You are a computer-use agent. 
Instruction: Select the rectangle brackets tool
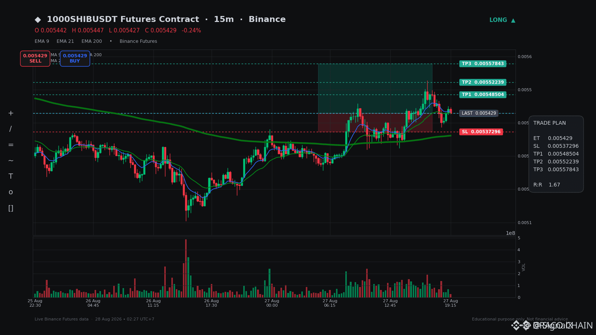pyautogui.click(x=11, y=208)
